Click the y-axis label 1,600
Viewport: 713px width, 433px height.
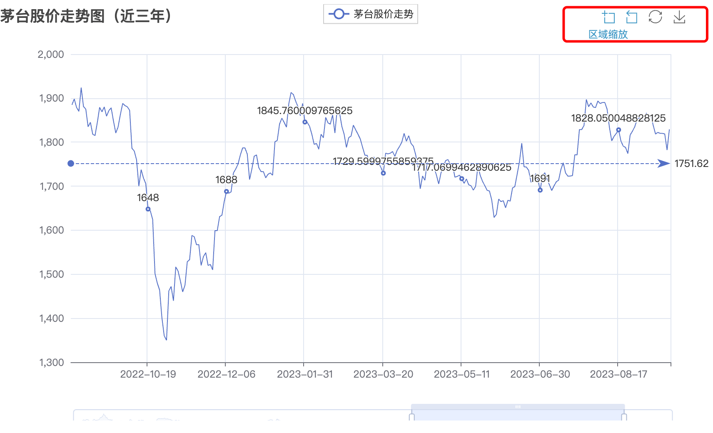point(52,230)
